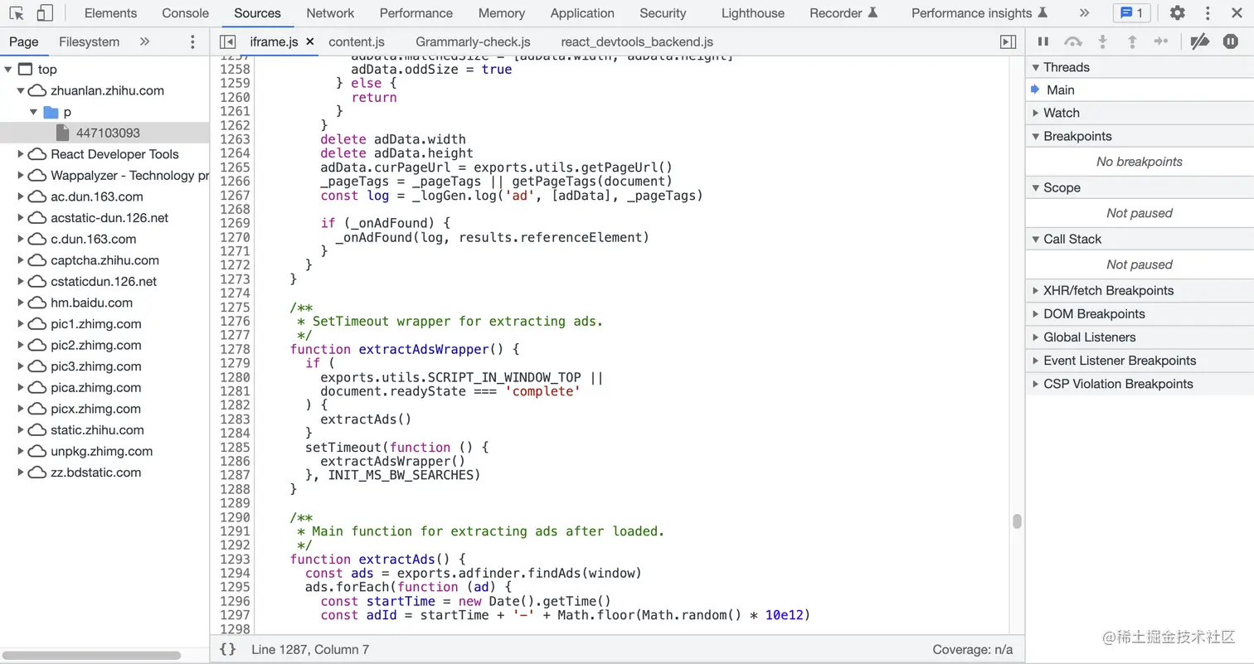This screenshot has width=1254, height=664.
Task: Click the code editor vertical scrollbar thumb
Action: coord(1017,521)
